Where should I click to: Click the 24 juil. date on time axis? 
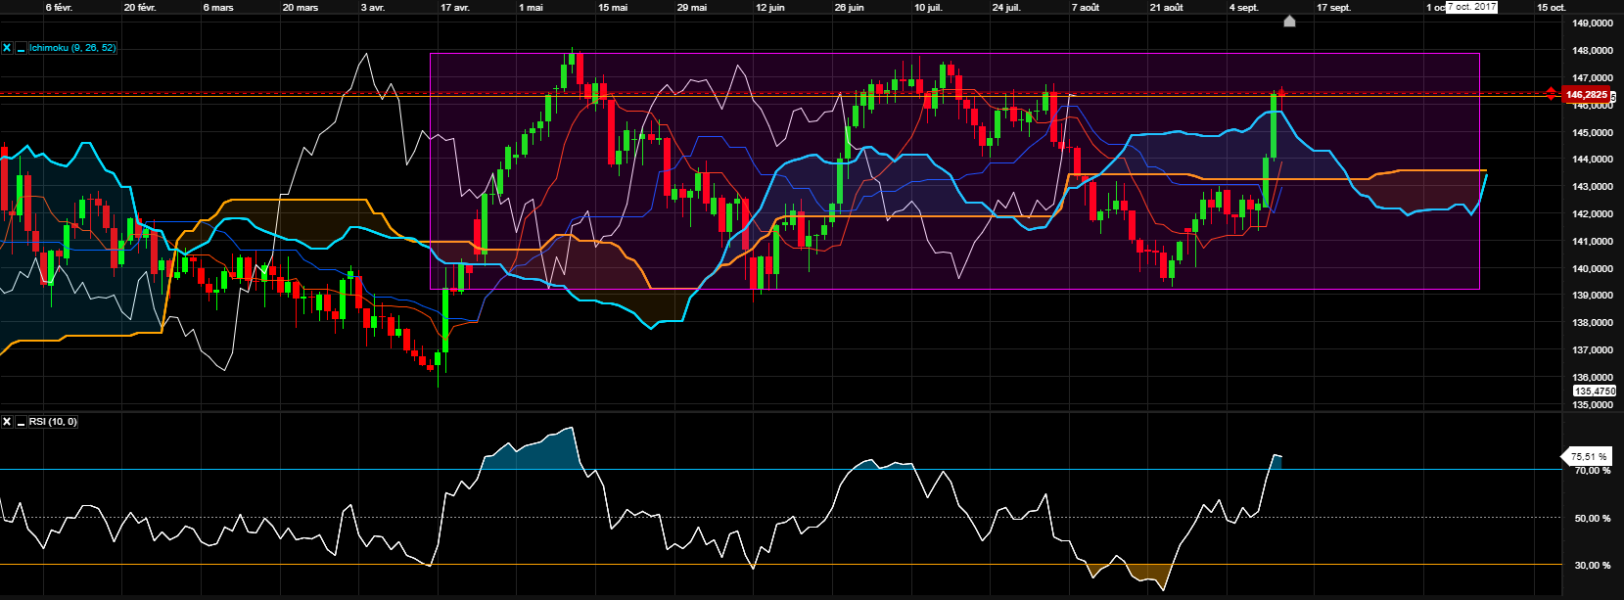tap(1007, 7)
